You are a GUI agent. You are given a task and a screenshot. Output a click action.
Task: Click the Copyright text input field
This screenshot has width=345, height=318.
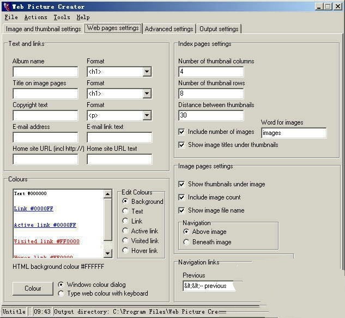coord(45,115)
